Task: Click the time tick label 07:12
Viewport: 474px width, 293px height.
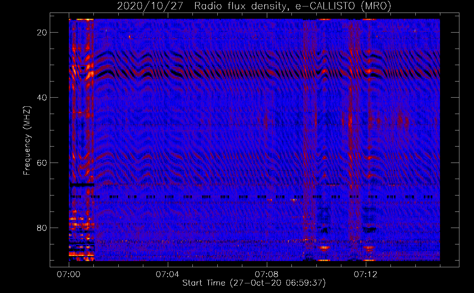Action: pyautogui.click(x=366, y=274)
